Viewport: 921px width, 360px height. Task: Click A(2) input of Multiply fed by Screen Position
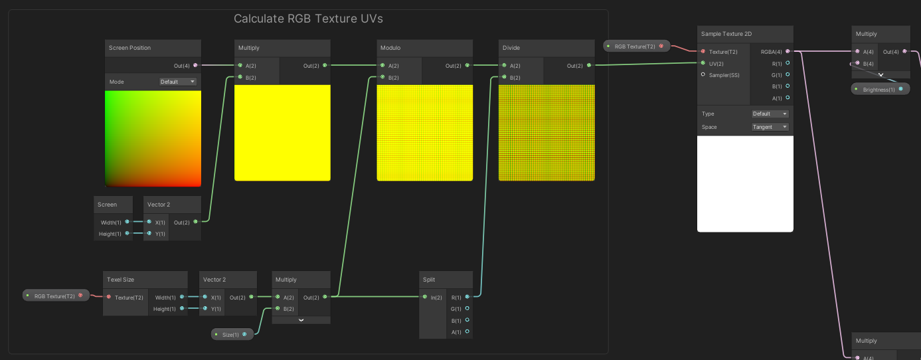coord(240,66)
